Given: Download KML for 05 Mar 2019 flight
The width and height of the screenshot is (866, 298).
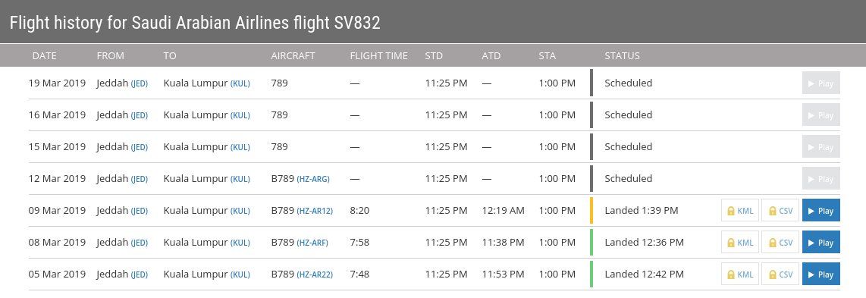Looking at the screenshot, I should click(740, 274).
